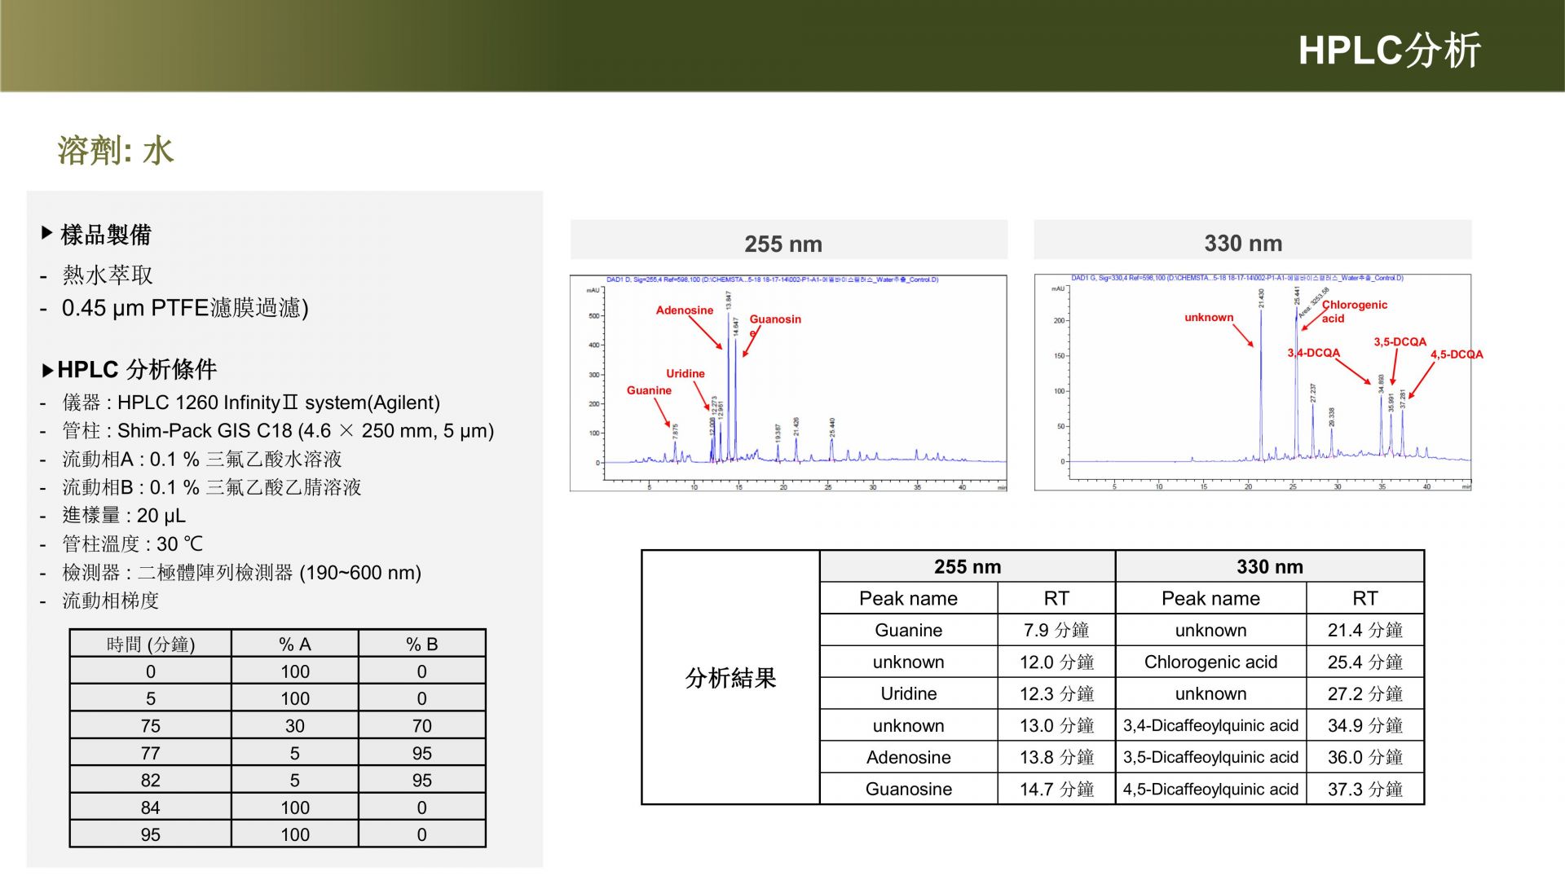Click the Guanosine table cell

pyautogui.click(x=908, y=789)
